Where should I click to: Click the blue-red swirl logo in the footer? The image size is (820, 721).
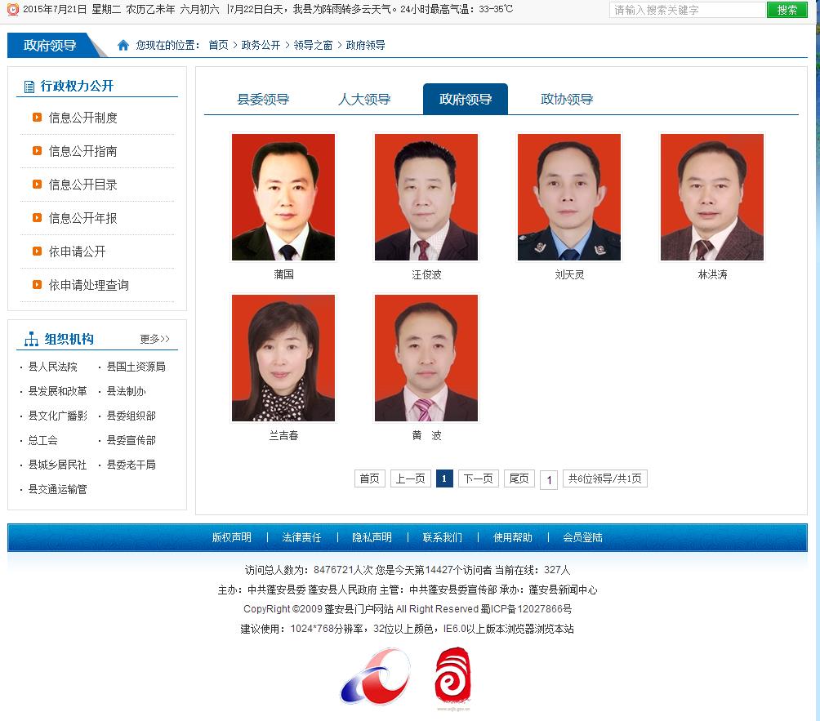(x=375, y=677)
